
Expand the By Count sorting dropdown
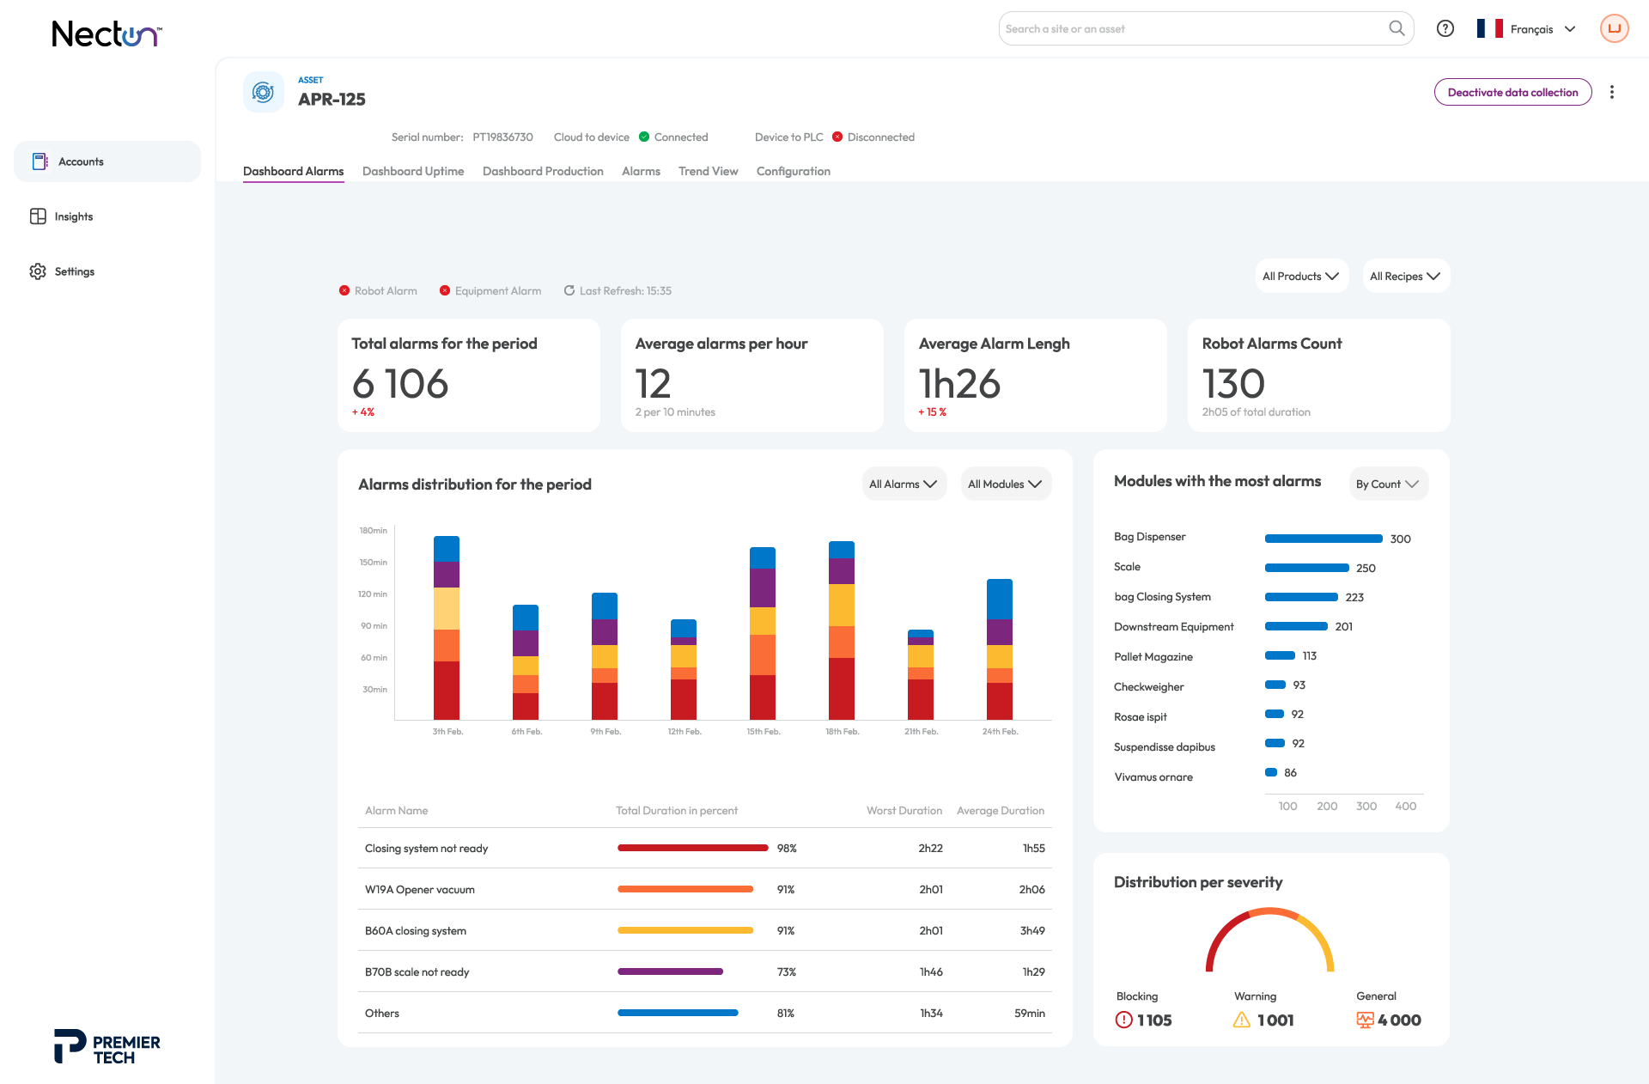pos(1388,484)
